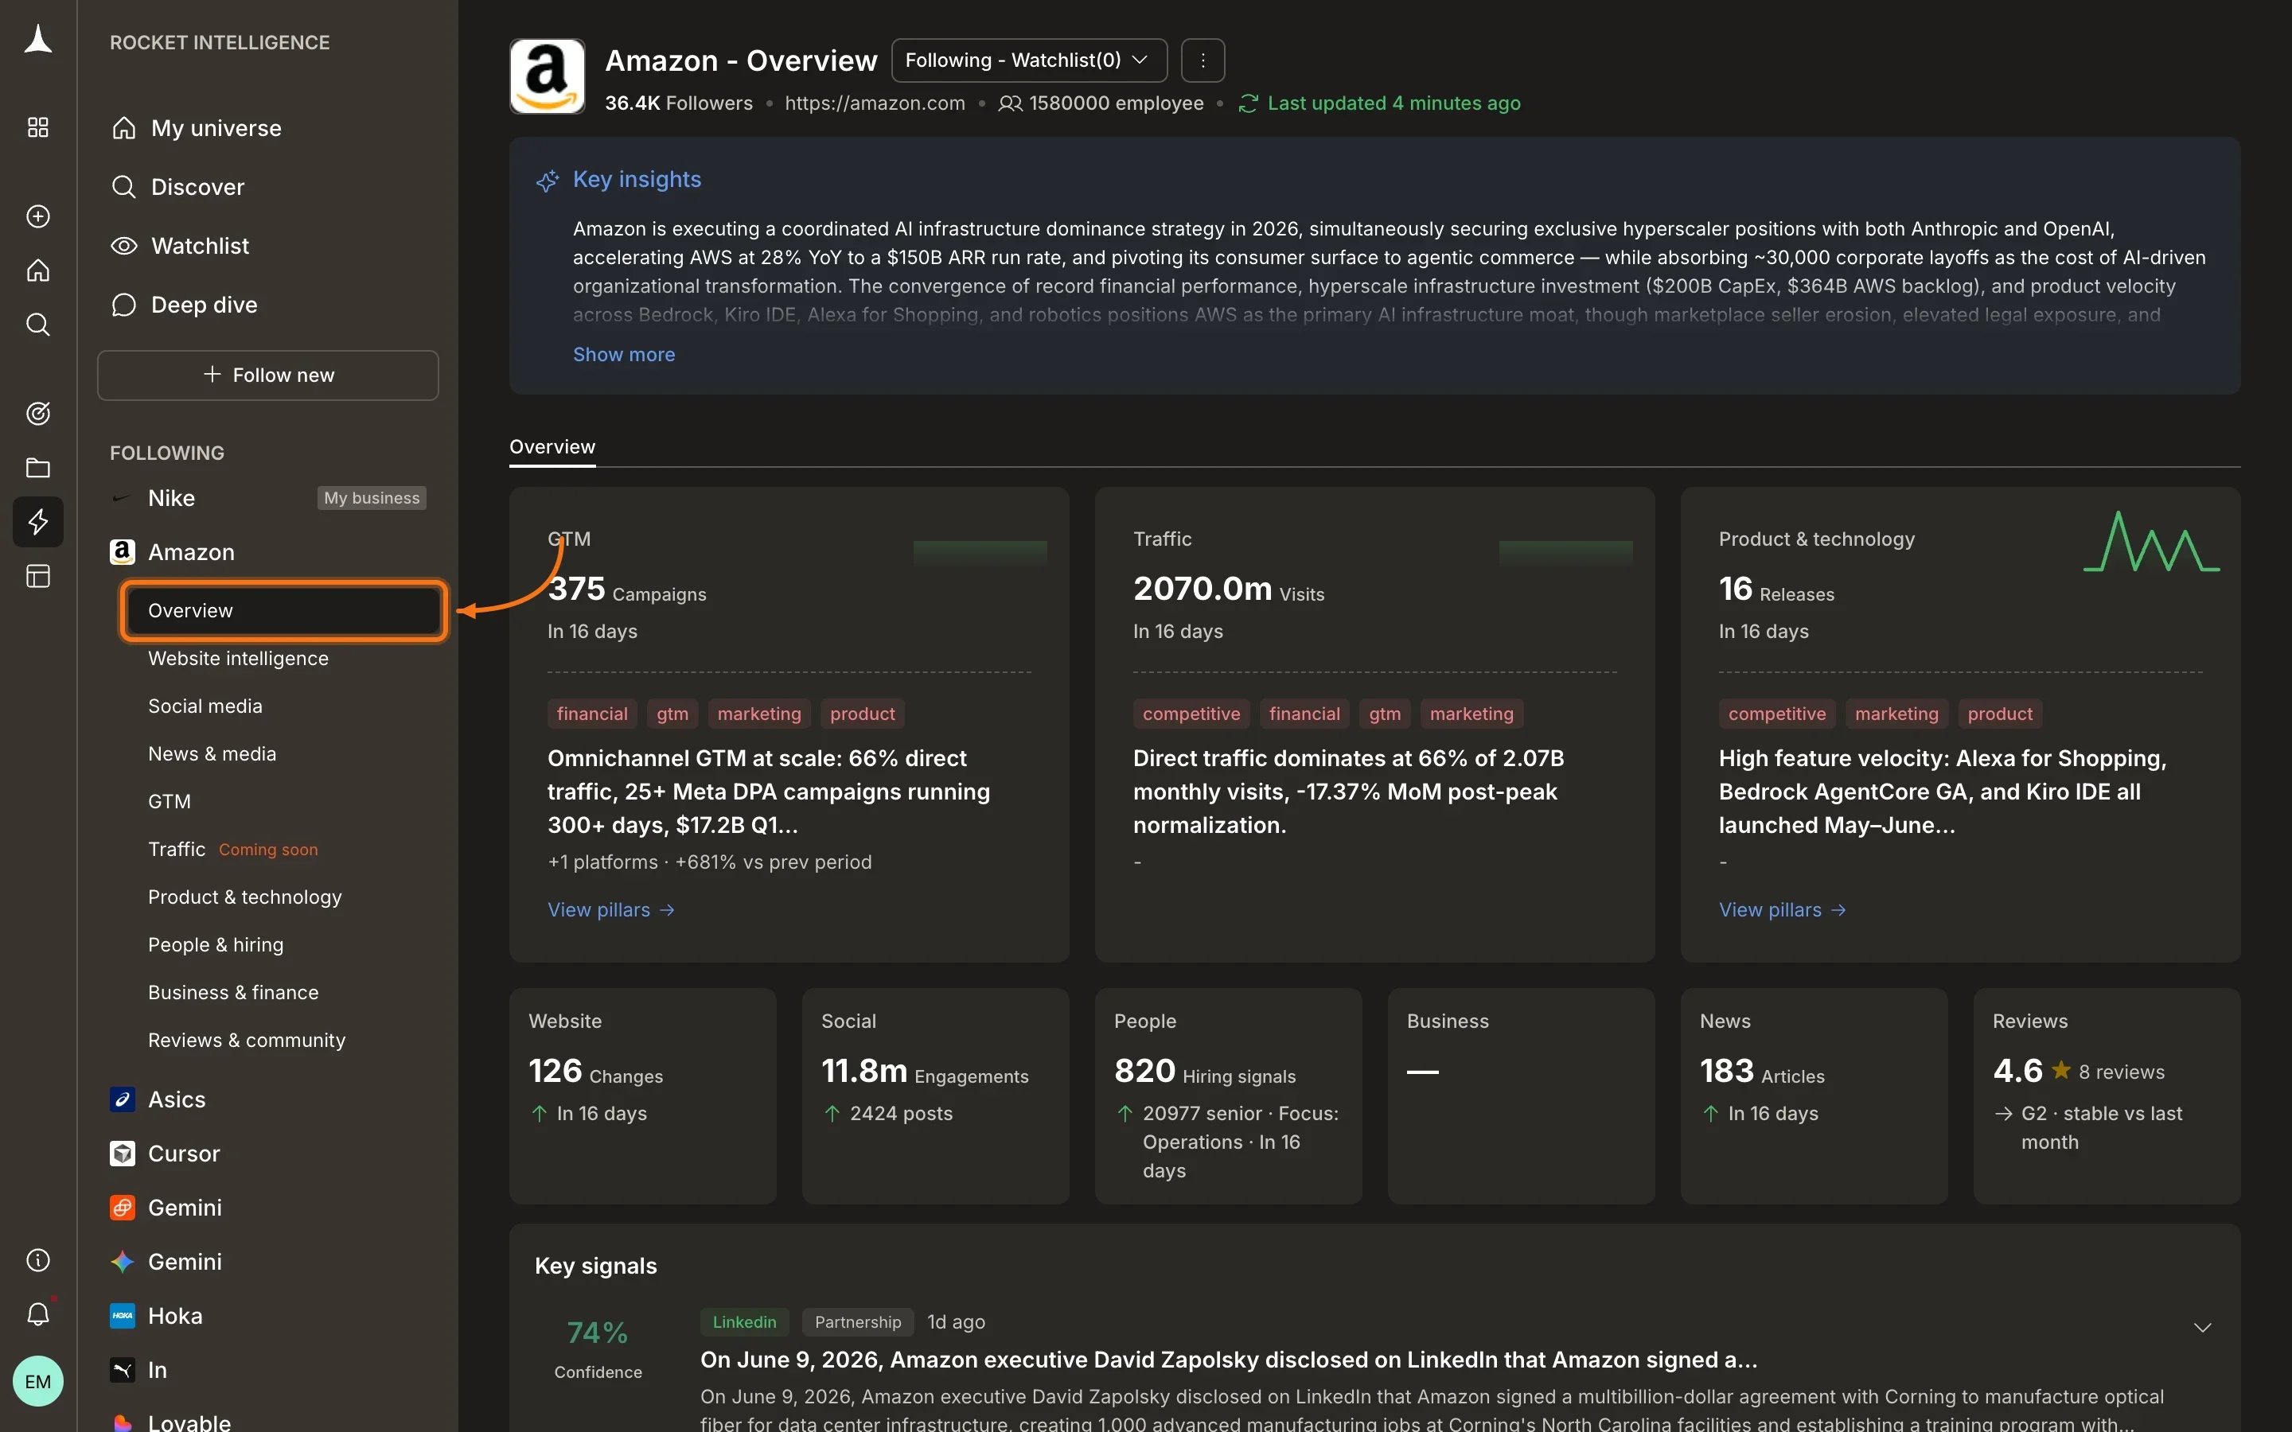Image resolution: width=2292 pixels, height=1432 pixels.
Task: Click the Partnership tag on key signal
Action: pos(858,1322)
